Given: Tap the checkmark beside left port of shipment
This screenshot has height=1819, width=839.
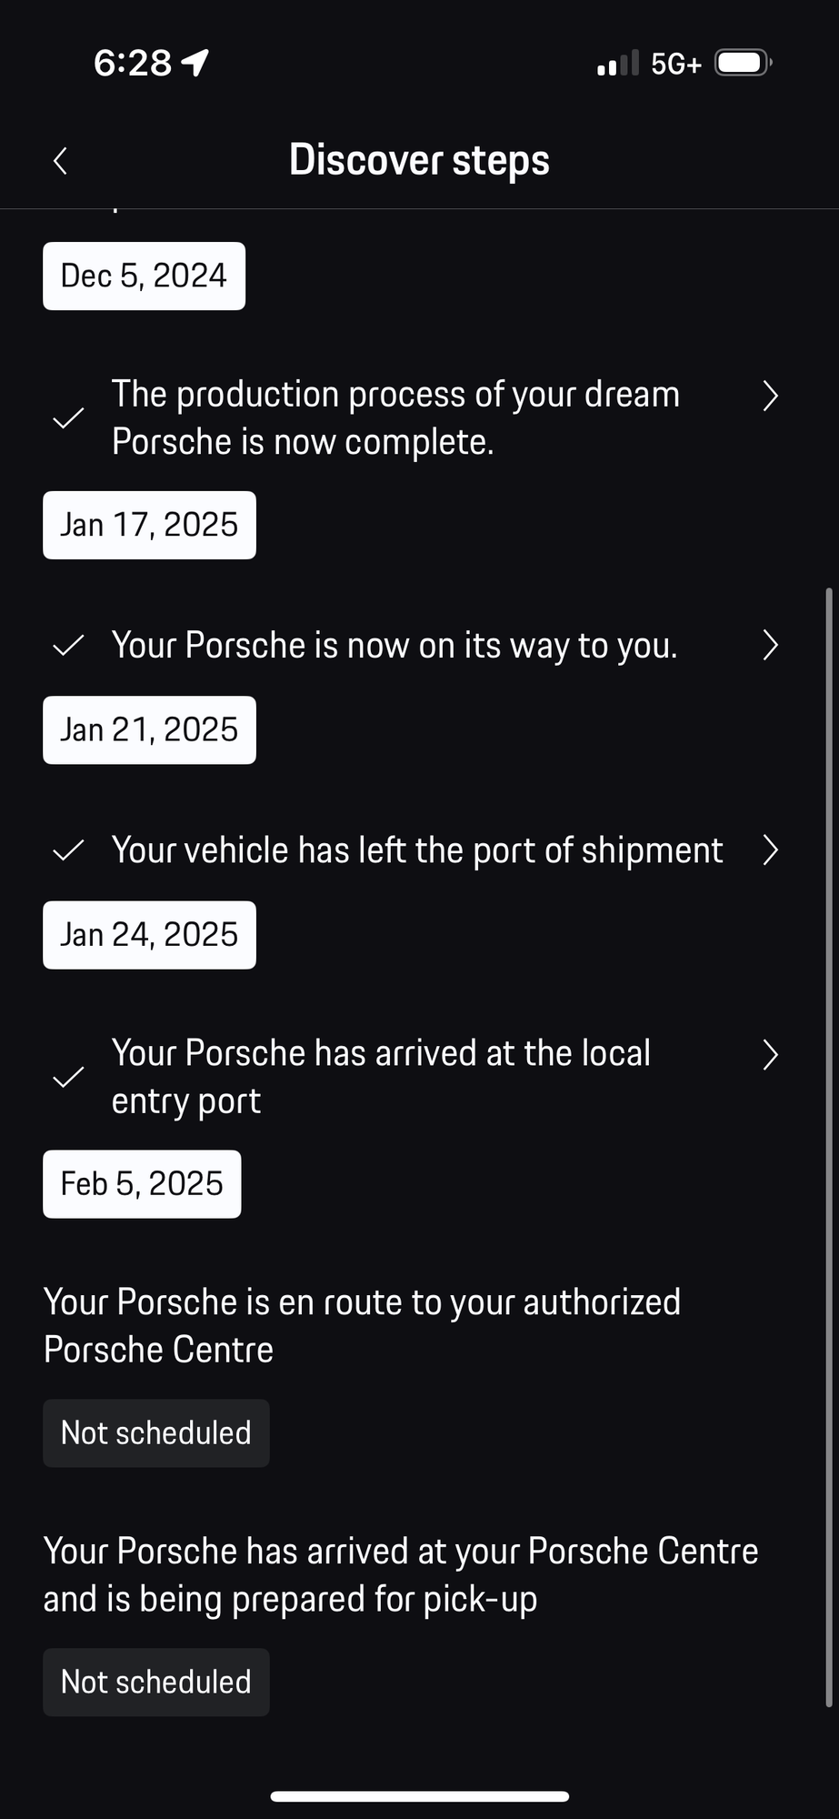Looking at the screenshot, I should pyautogui.click(x=68, y=850).
